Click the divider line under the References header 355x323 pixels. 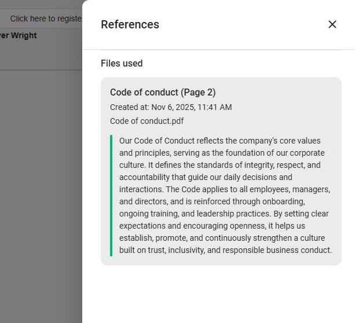point(221,50)
